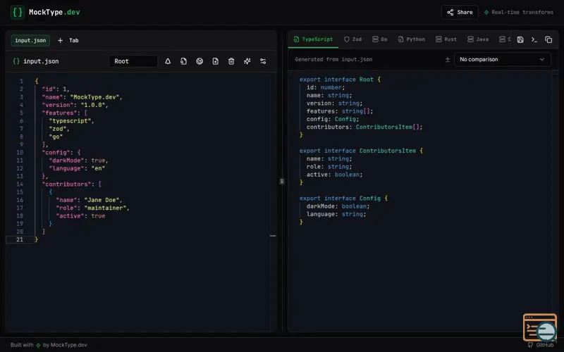Click the MockType.dev site title
Screen dimensions: 564x352
pos(54,12)
